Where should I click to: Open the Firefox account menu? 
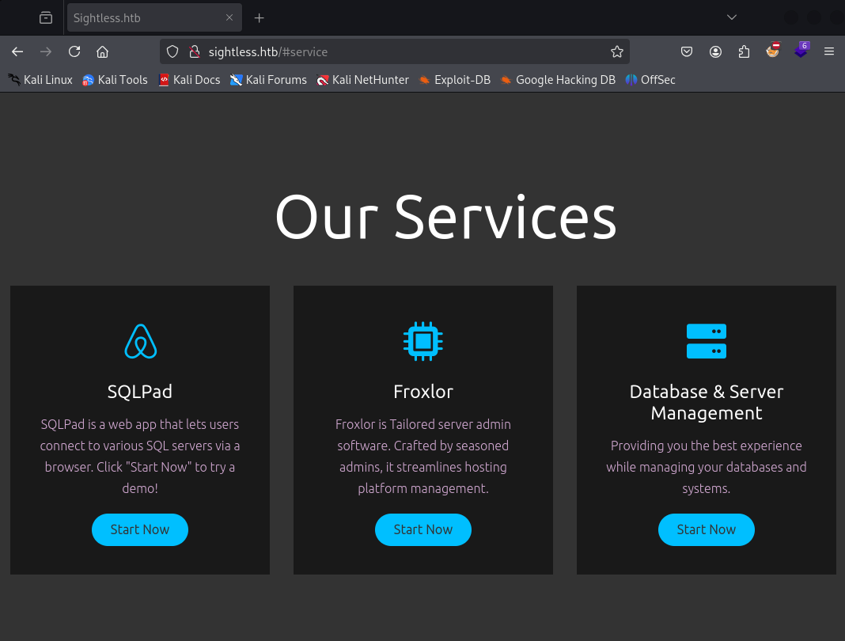pyautogui.click(x=716, y=51)
